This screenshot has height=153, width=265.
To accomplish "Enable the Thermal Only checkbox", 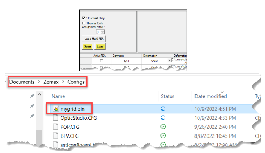I will (x=84, y=23).
